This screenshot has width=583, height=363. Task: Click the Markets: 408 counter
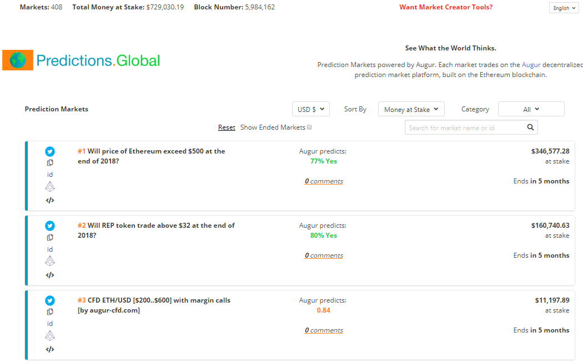point(41,7)
